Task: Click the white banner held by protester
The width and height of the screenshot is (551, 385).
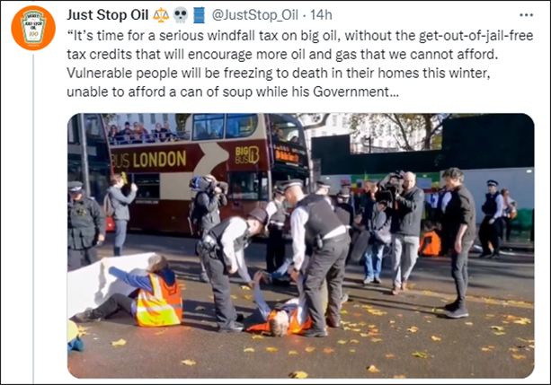Action: [x=107, y=281]
